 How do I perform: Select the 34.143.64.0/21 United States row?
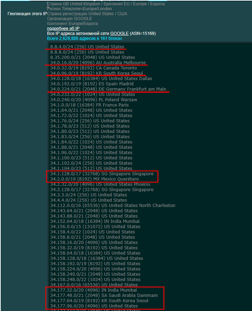[94, 211]
